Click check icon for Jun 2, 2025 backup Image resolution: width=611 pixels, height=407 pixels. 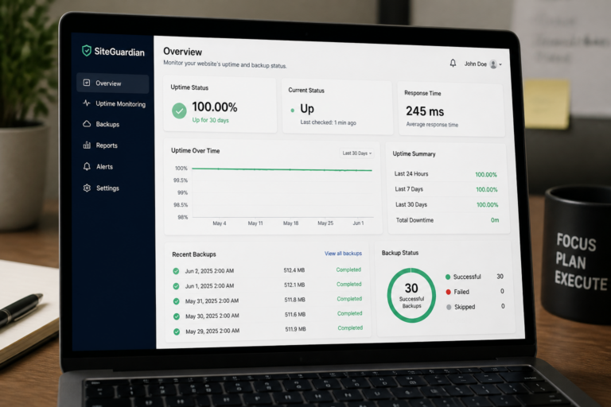coord(176,271)
